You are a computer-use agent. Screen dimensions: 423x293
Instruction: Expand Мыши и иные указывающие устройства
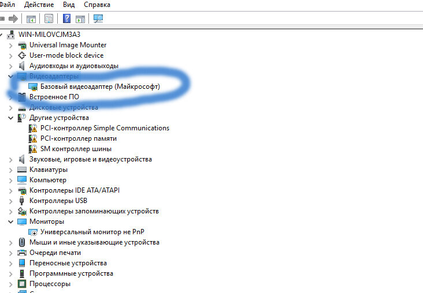10,243
